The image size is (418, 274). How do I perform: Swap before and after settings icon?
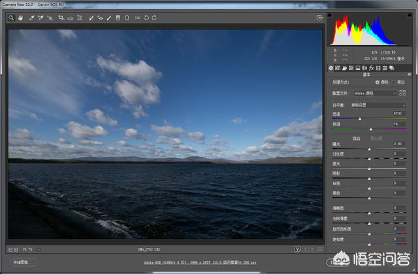(306, 249)
